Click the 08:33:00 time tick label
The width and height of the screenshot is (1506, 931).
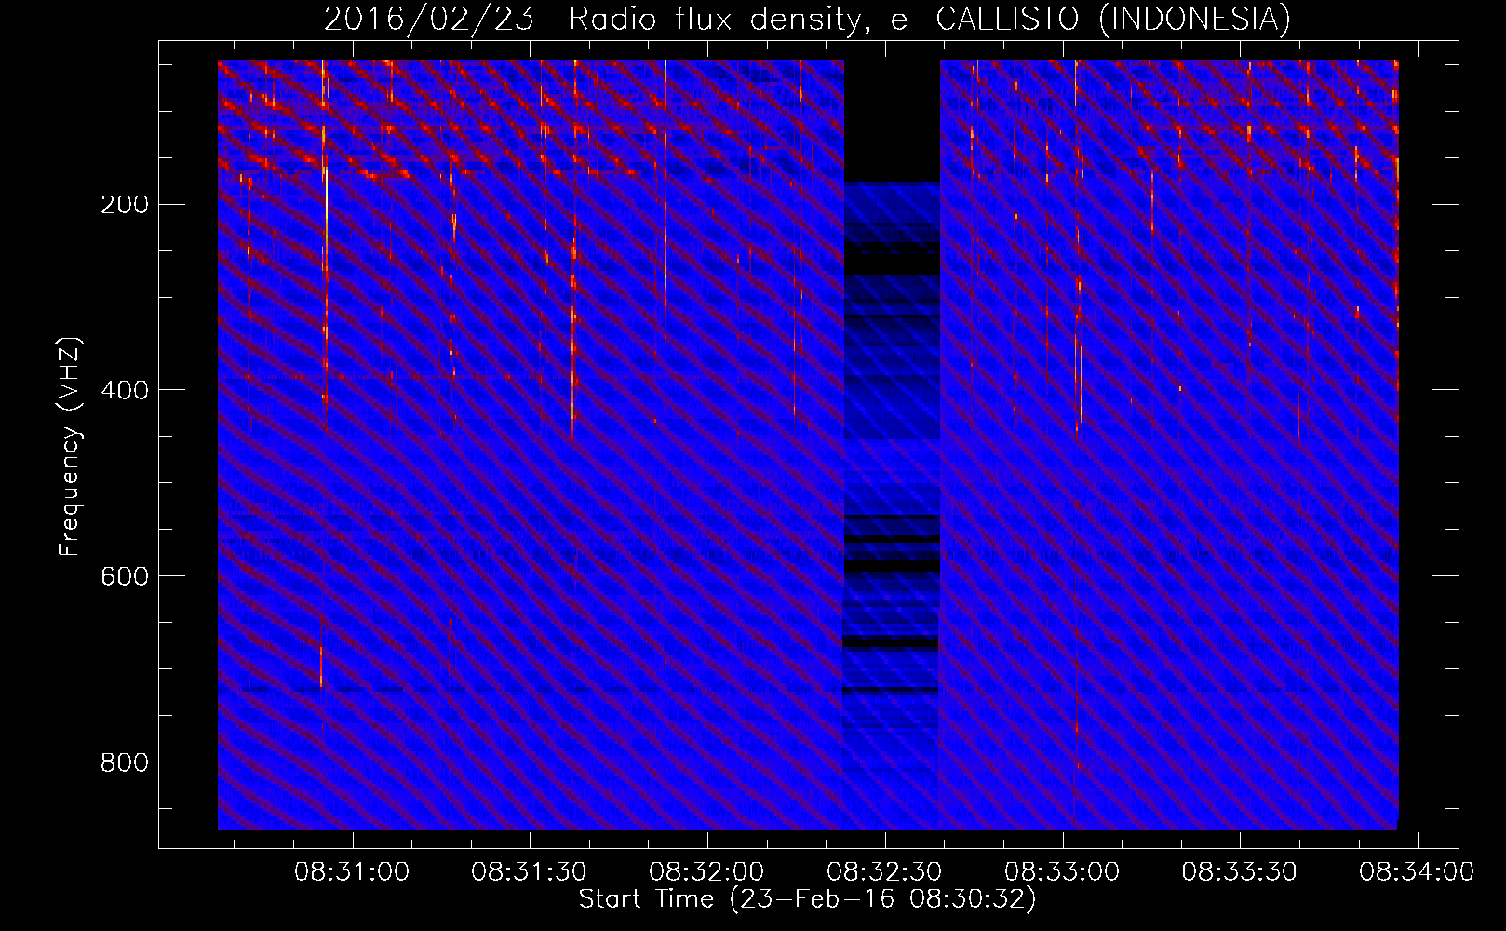click(x=1062, y=872)
